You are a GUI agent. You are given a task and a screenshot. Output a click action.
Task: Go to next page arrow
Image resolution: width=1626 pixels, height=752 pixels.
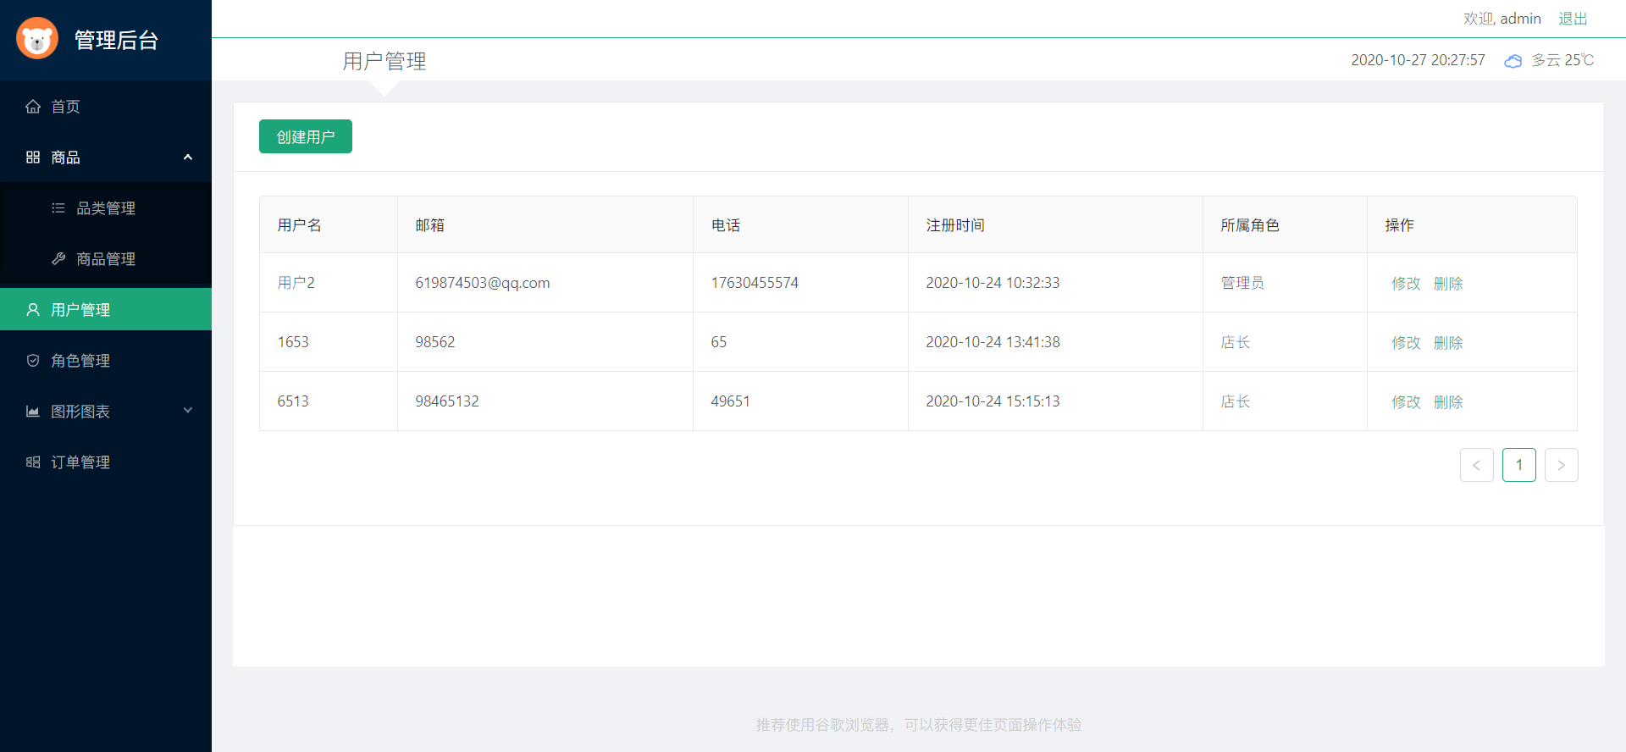(1561, 465)
